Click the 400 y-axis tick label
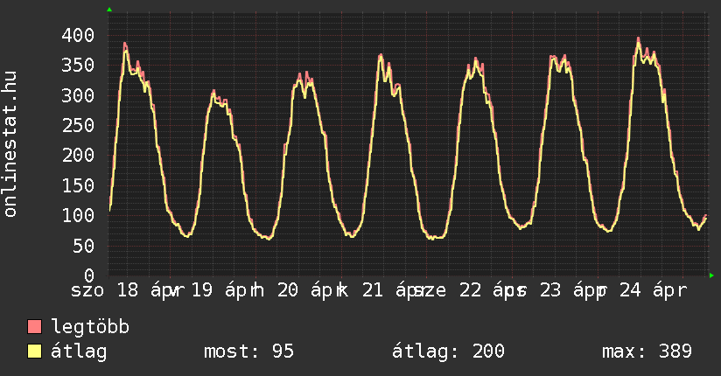Image resolution: width=721 pixels, height=376 pixels. [x=77, y=36]
